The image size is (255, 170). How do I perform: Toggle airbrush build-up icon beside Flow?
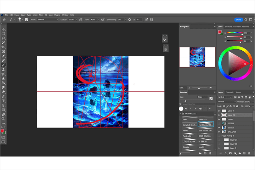click(103, 19)
